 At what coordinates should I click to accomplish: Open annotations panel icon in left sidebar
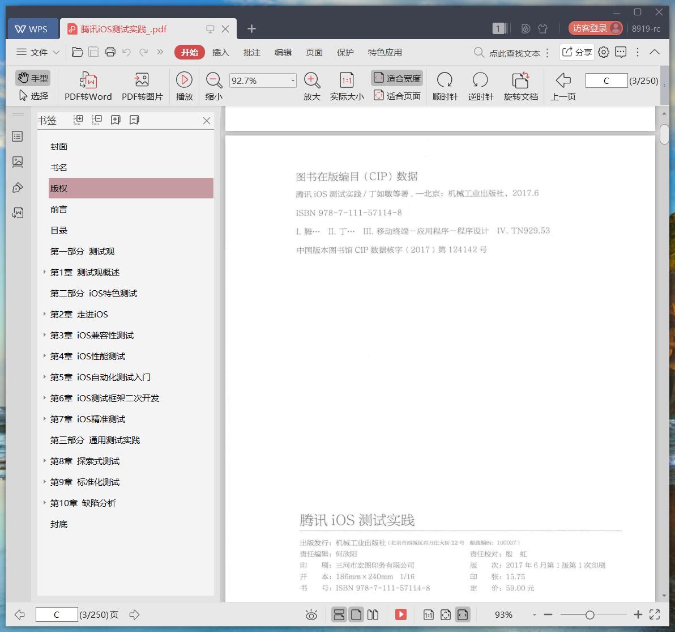click(18, 188)
